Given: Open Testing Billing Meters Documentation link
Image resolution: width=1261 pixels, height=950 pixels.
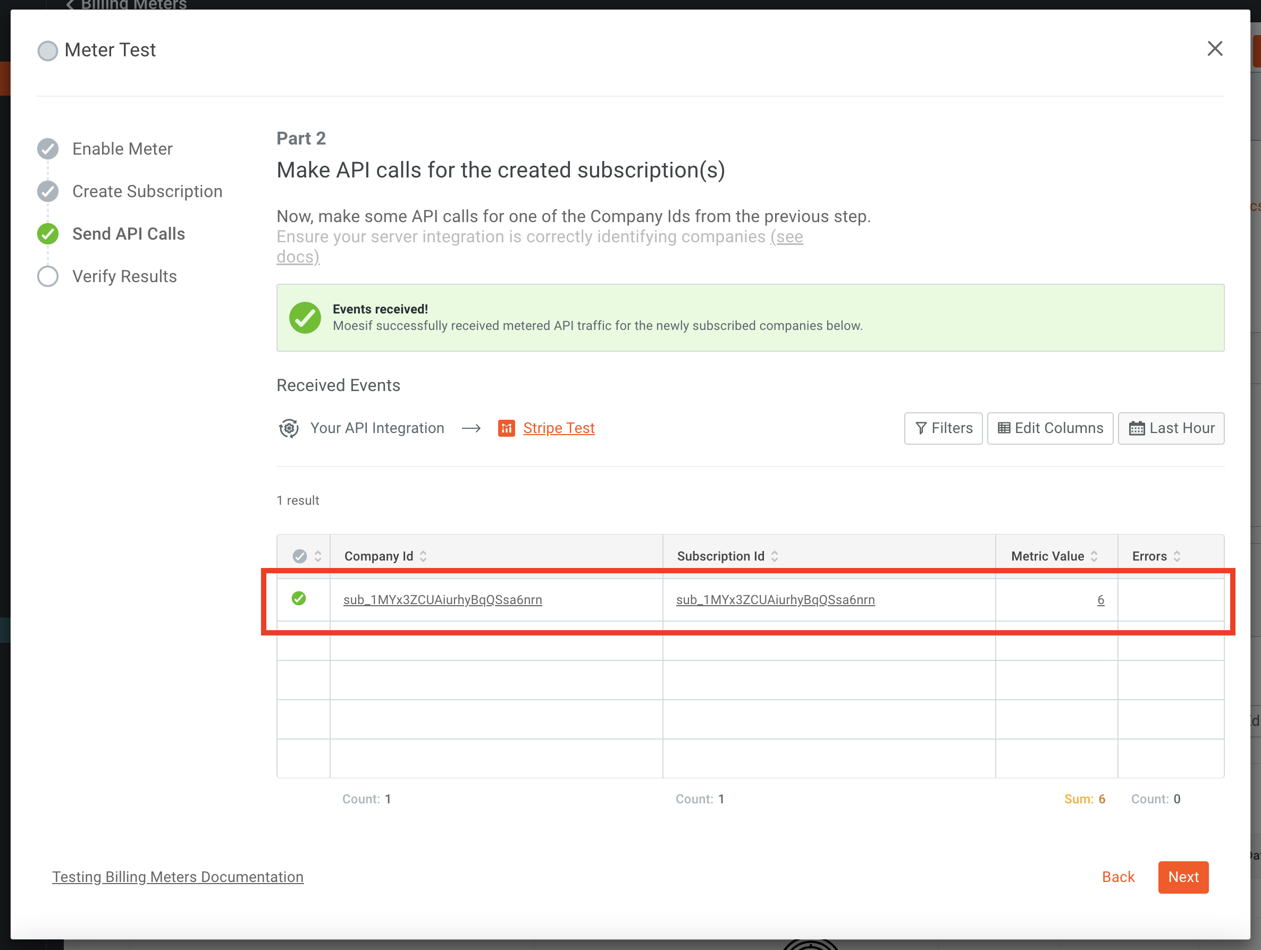Looking at the screenshot, I should click(178, 877).
